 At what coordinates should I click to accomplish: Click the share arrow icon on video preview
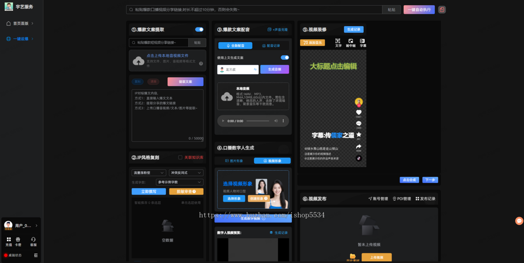(359, 147)
